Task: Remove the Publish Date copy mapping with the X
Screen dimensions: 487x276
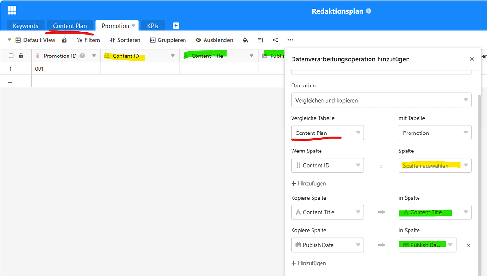Action: [x=468, y=246]
